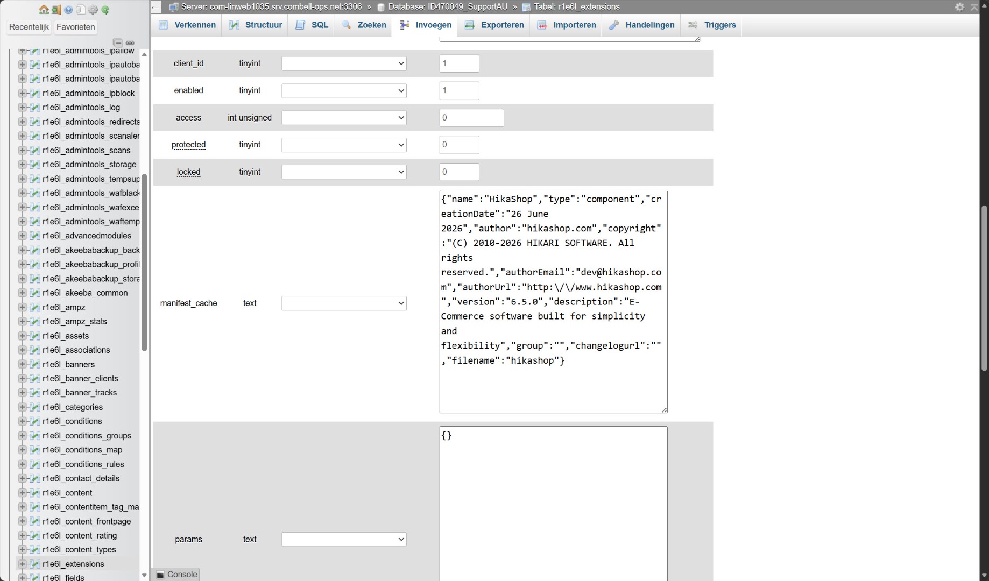Click inside the manifest_cache text area
Image resolution: width=989 pixels, height=581 pixels.
[x=553, y=302]
